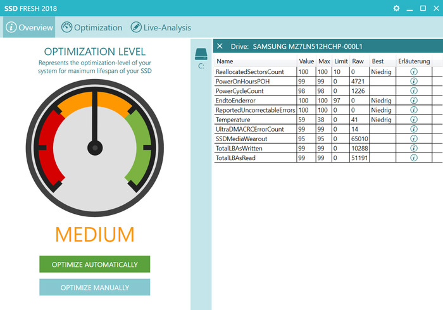Show info for TotalLBAsWritten
Image resolution: width=443 pixels, height=310 pixels.
coord(414,148)
